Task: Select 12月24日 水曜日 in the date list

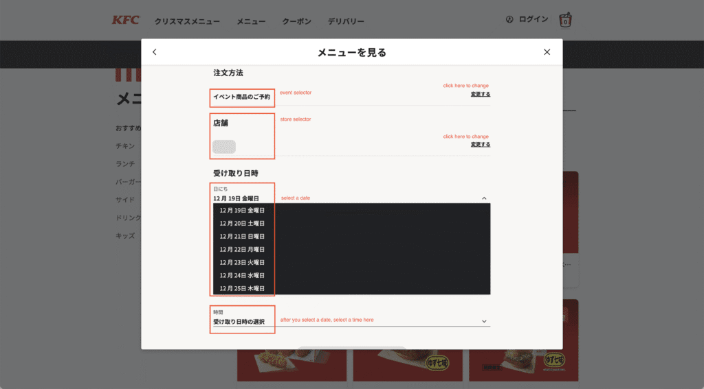Action: (x=351, y=275)
